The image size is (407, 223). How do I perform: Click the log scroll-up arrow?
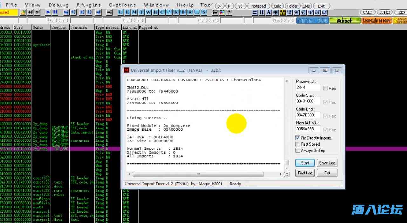point(287,81)
